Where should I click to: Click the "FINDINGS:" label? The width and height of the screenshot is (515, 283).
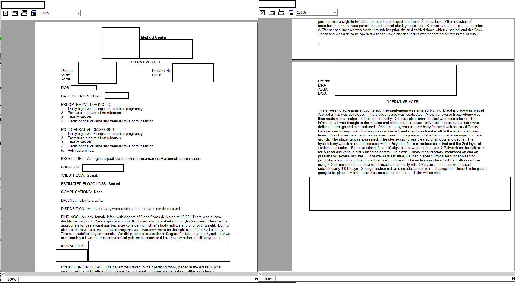(x=70, y=217)
